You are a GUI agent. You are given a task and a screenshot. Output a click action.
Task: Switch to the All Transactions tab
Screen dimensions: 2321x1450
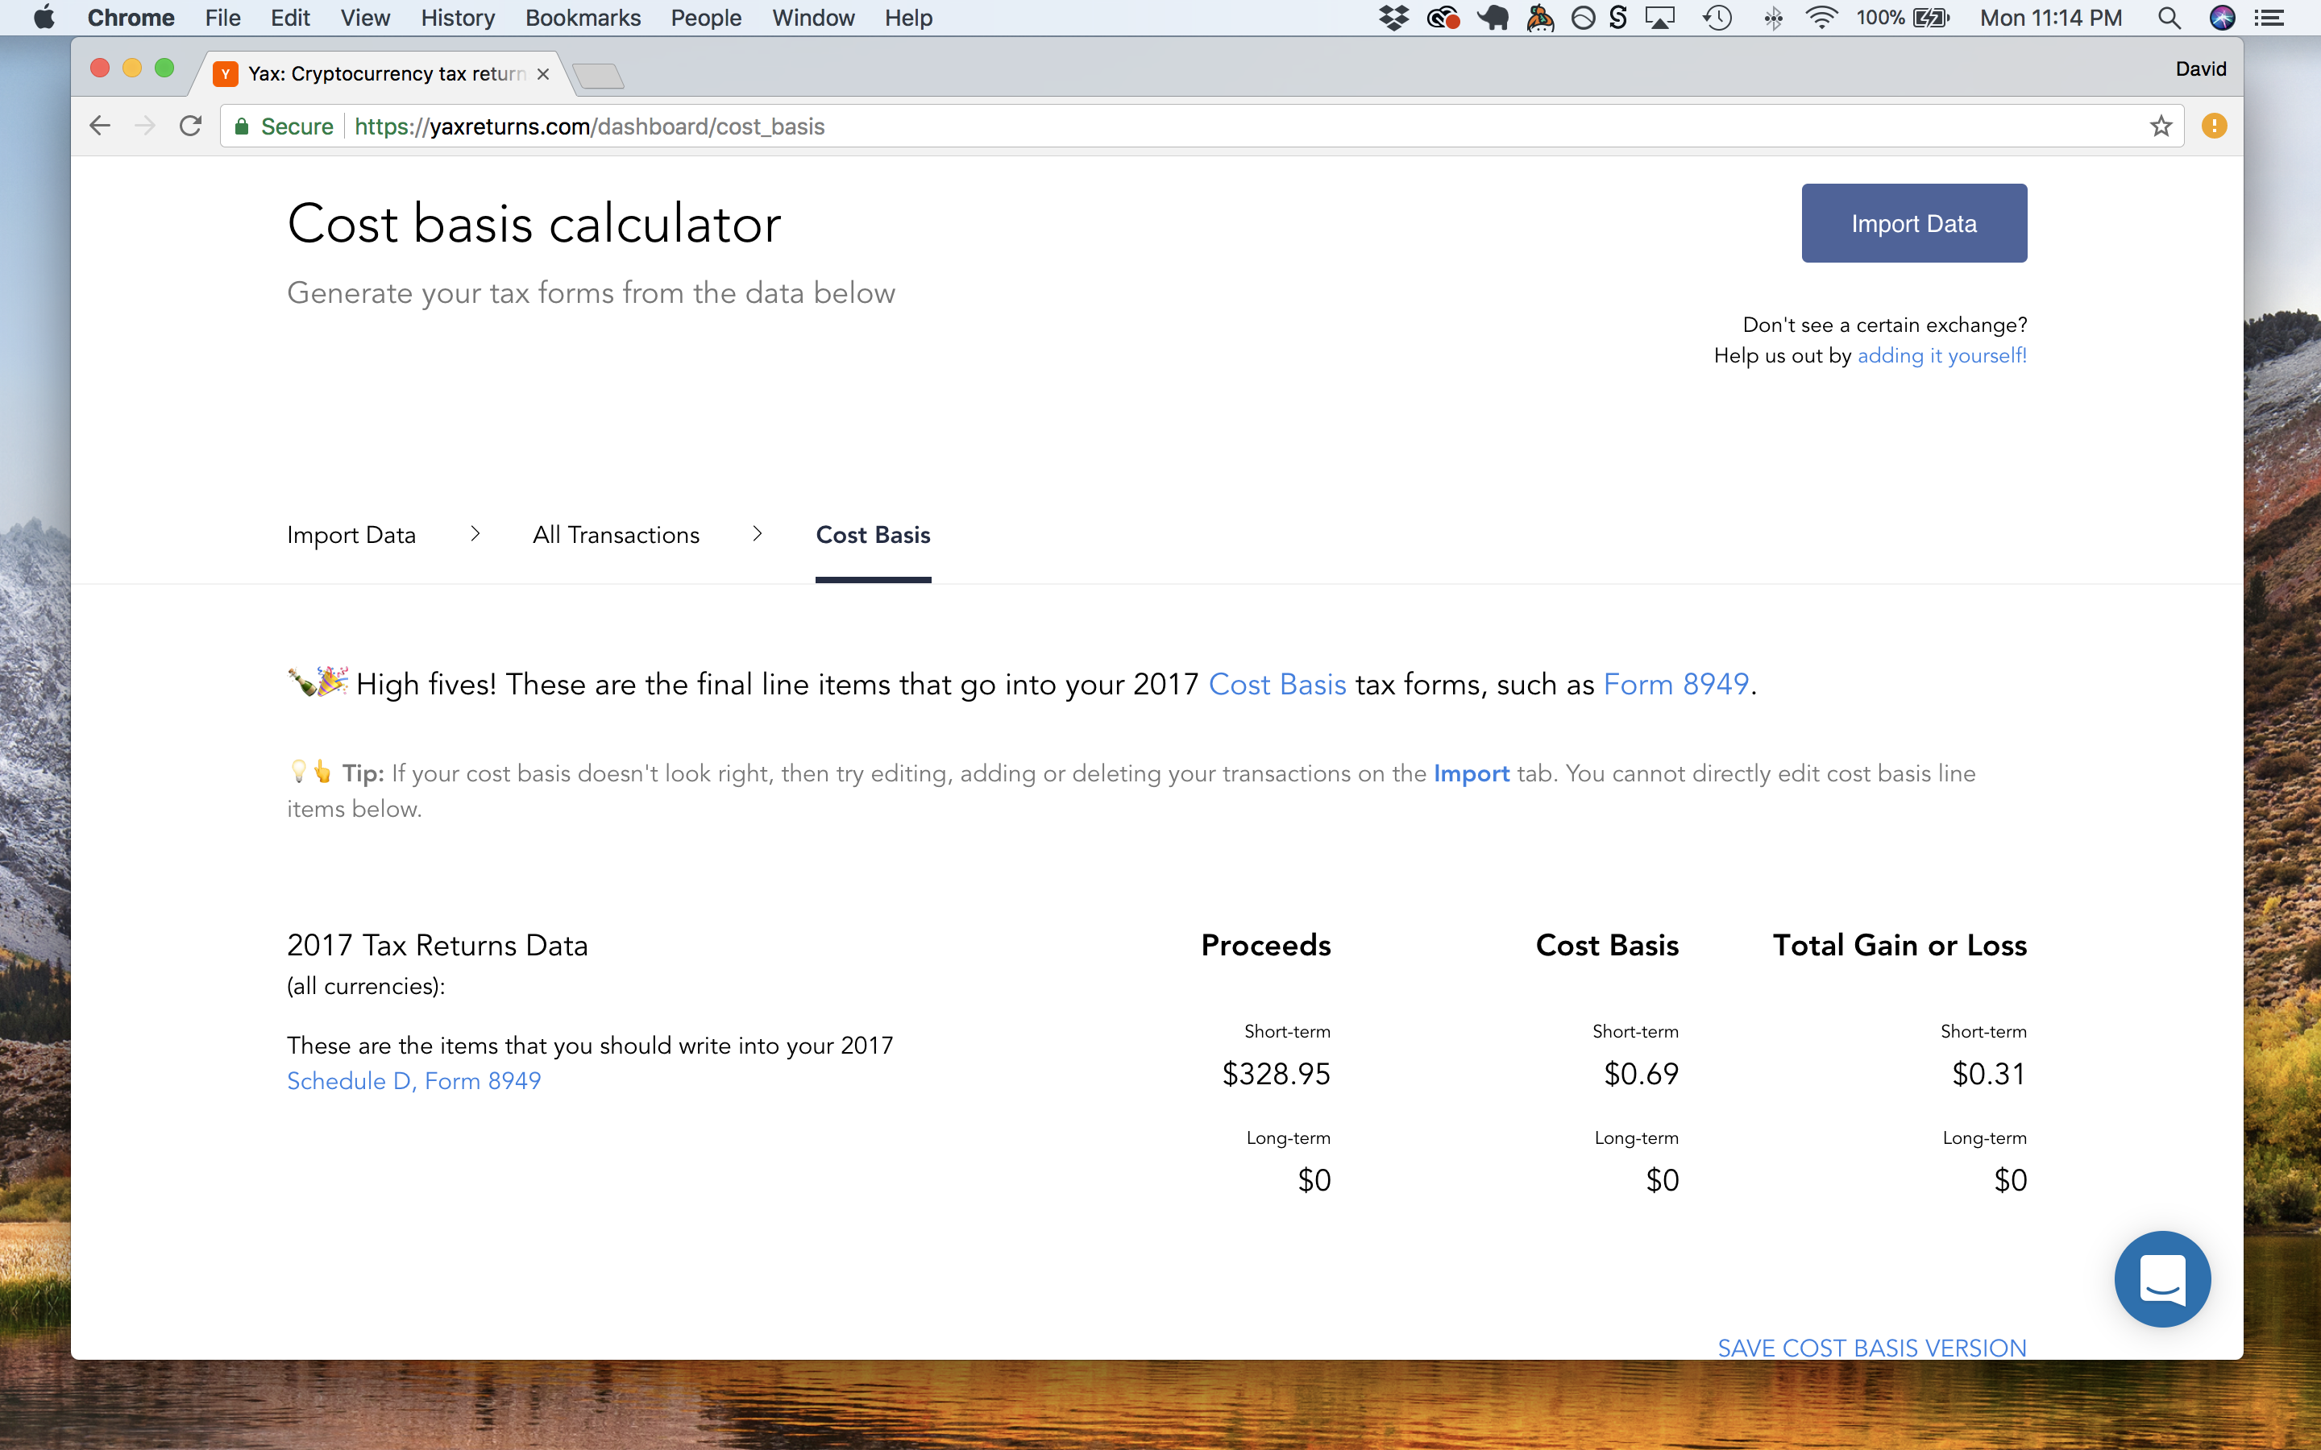[616, 535]
